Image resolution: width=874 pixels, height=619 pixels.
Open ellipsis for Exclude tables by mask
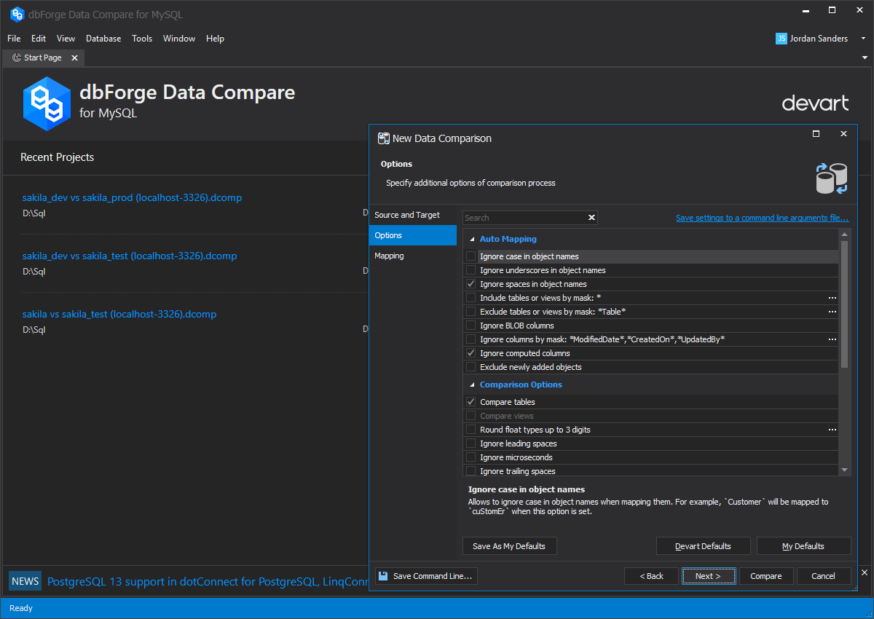point(832,312)
